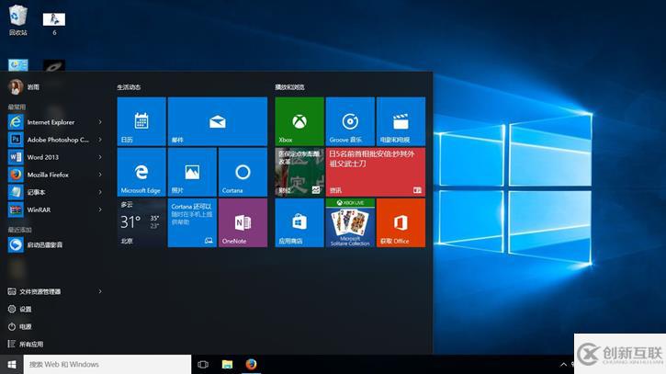This screenshot has height=374, width=666.
Task: Open the Calendar tile
Action: pos(141,121)
